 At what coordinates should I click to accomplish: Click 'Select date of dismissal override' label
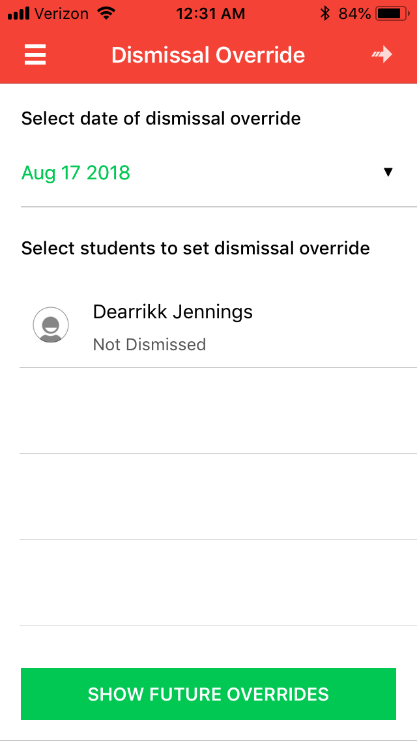161,119
